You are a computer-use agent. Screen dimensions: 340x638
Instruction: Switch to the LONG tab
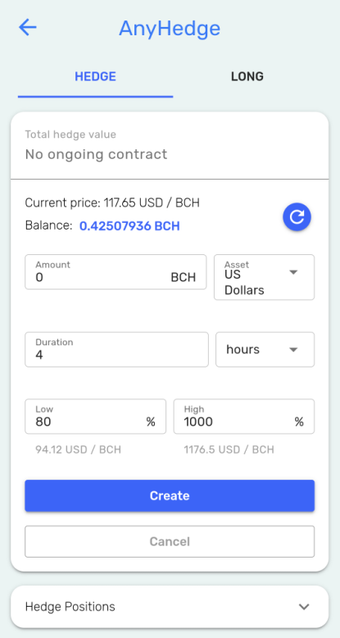247,76
